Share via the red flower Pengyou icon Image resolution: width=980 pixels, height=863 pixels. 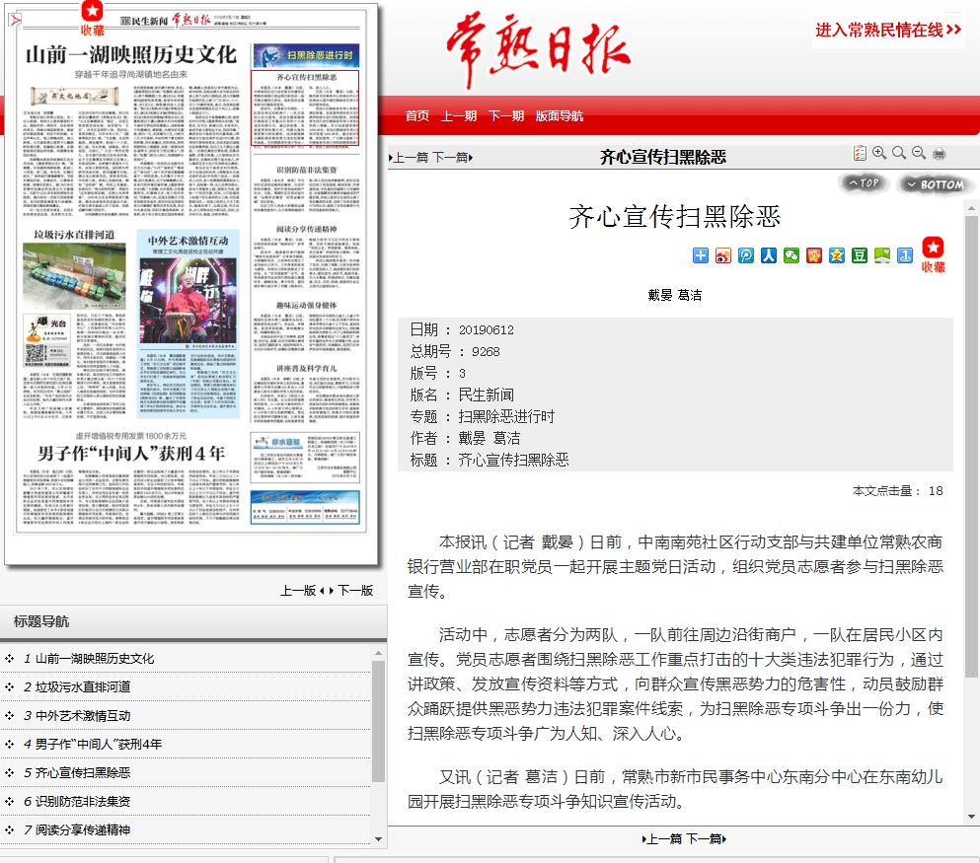(814, 255)
